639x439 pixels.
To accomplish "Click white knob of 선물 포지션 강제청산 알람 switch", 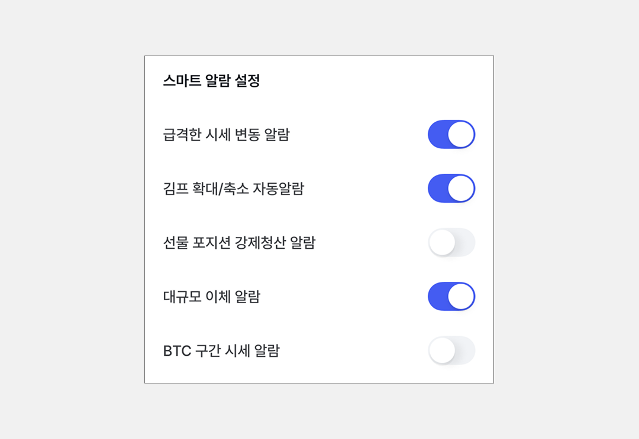I will click(442, 243).
